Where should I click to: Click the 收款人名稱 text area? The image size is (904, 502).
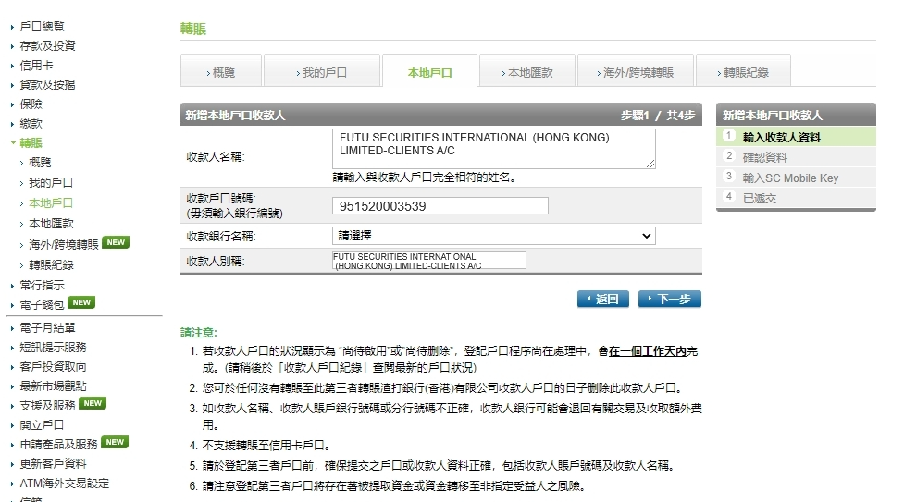493,149
